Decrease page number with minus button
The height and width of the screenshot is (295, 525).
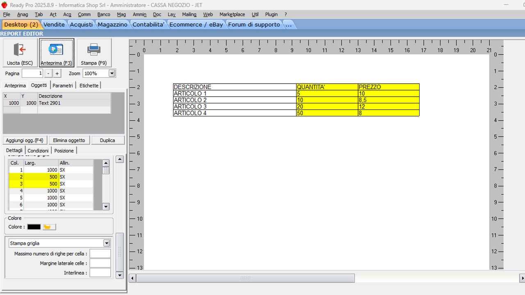point(48,73)
